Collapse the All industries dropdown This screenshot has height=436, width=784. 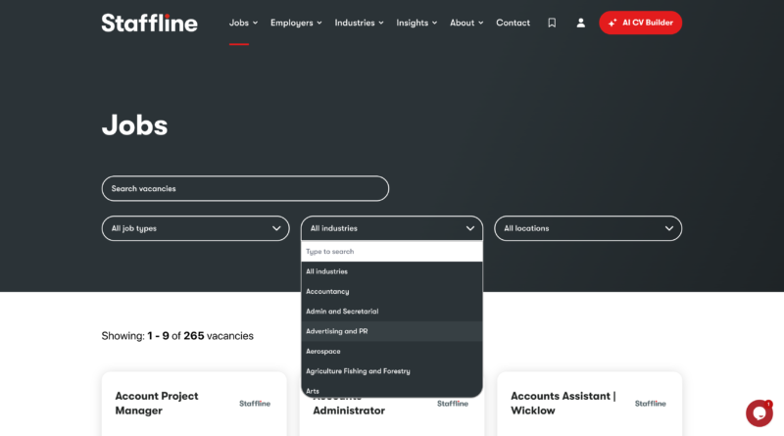(391, 228)
